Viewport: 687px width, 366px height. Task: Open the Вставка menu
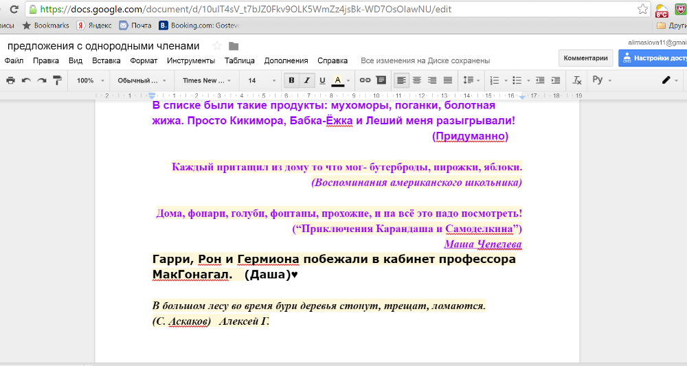[106, 60]
